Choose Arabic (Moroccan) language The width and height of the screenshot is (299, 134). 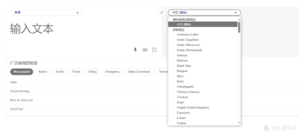tap(189, 45)
